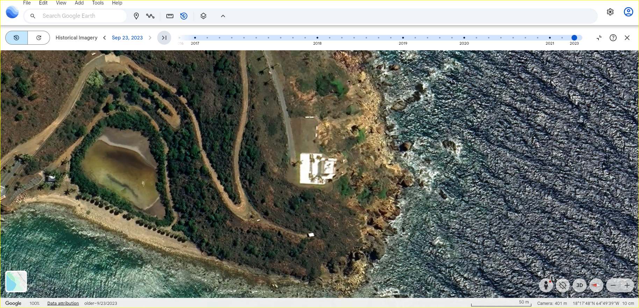Click the 50 m scale bar

click(501, 303)
